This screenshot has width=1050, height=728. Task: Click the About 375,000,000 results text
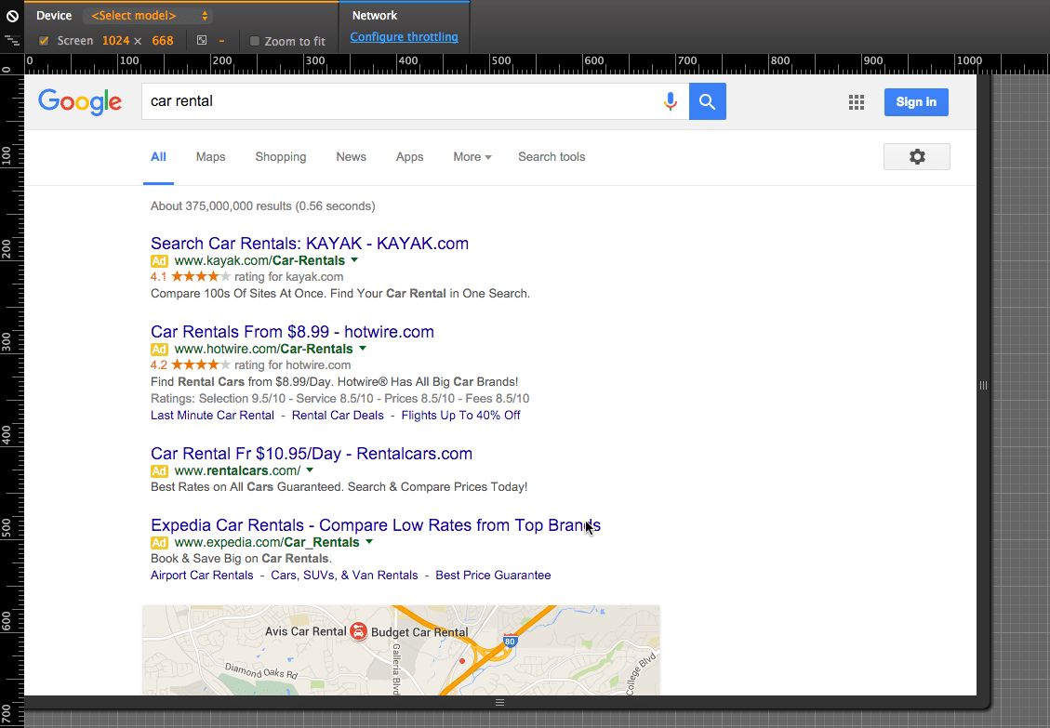pos(262,206)
